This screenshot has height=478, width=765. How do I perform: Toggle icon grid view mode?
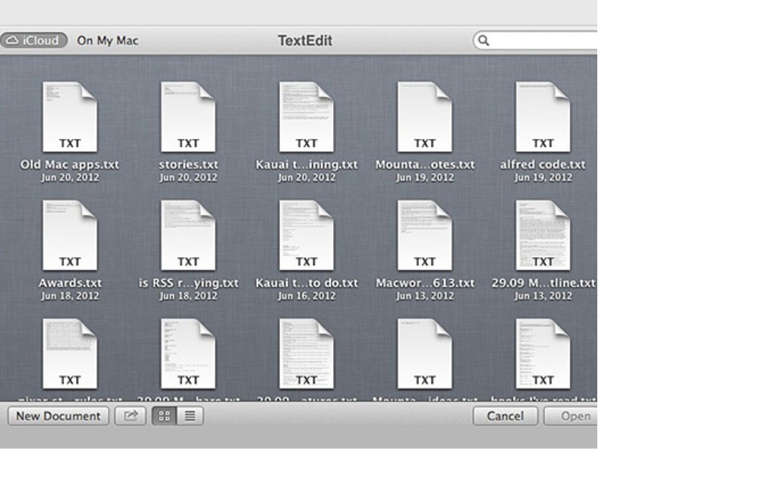pyautogui.click(x=165, y=416)
